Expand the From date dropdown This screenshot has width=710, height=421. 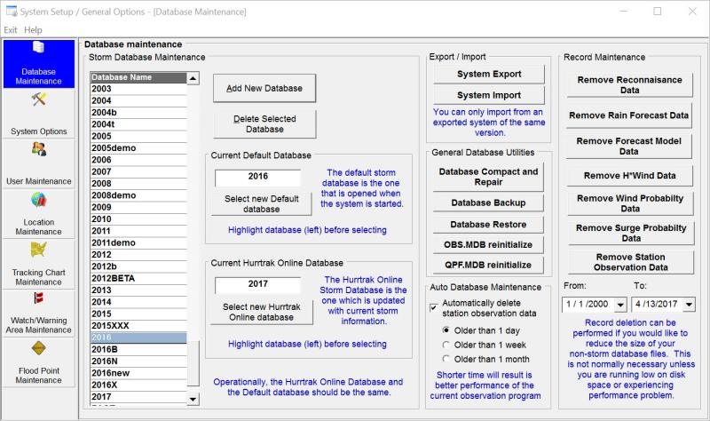click(614, 305)
